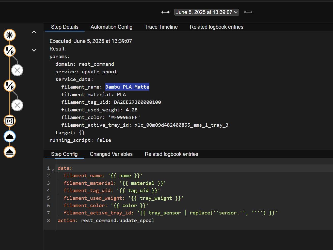Switch to the Automation Config tab
The image size is (333, 250).
[111, 27]
